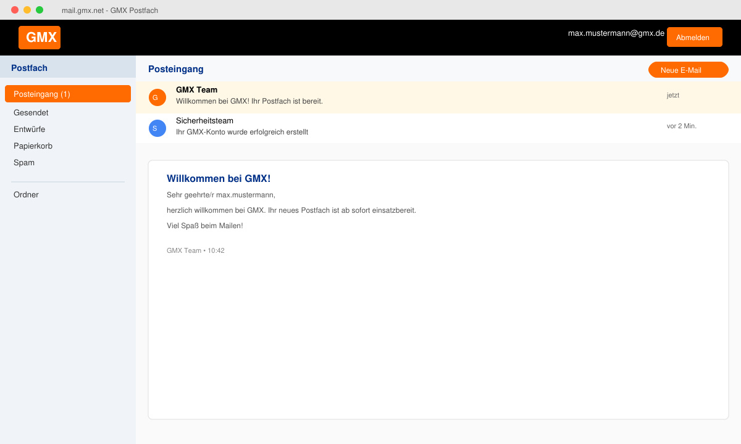Screen dimensions: 741x444
Task: Click subject 'Willkommen bei GMX! Ihr Postfach ist bereit.'
Action: point(249,101)
